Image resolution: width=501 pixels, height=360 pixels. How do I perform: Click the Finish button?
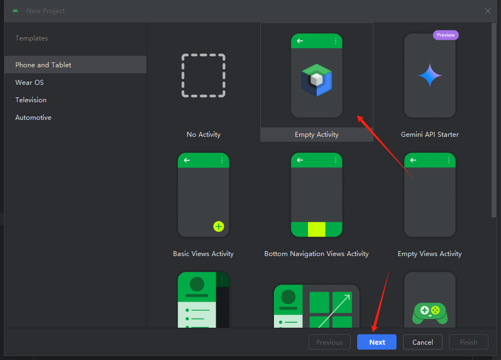tap(469, 342)
